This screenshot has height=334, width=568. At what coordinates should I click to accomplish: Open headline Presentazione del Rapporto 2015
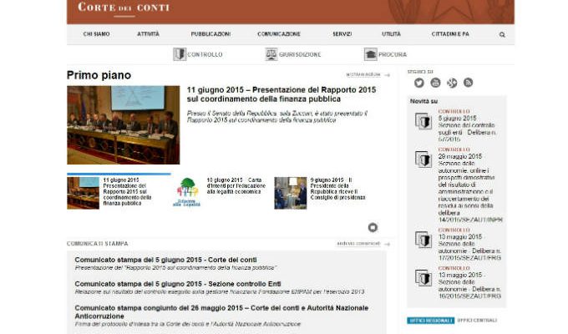(x=281, y=94)
